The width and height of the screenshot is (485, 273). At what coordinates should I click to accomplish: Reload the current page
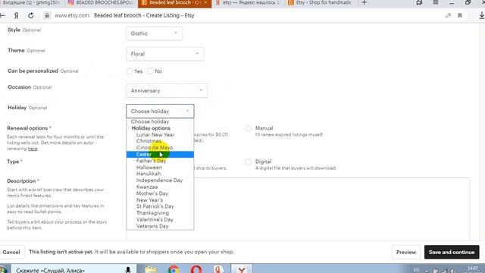pyautogui.click(x=30, y=15)
